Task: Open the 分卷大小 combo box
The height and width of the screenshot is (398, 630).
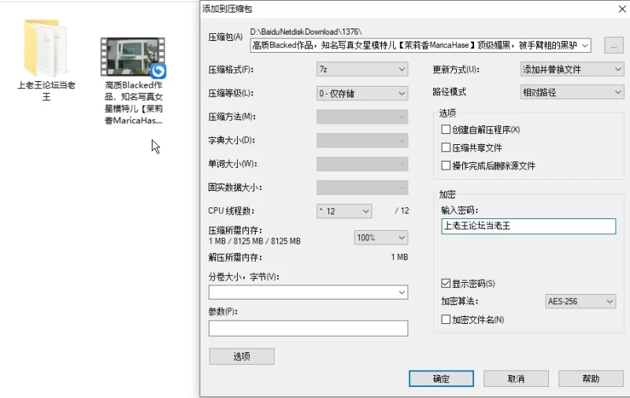Action: 308,292
